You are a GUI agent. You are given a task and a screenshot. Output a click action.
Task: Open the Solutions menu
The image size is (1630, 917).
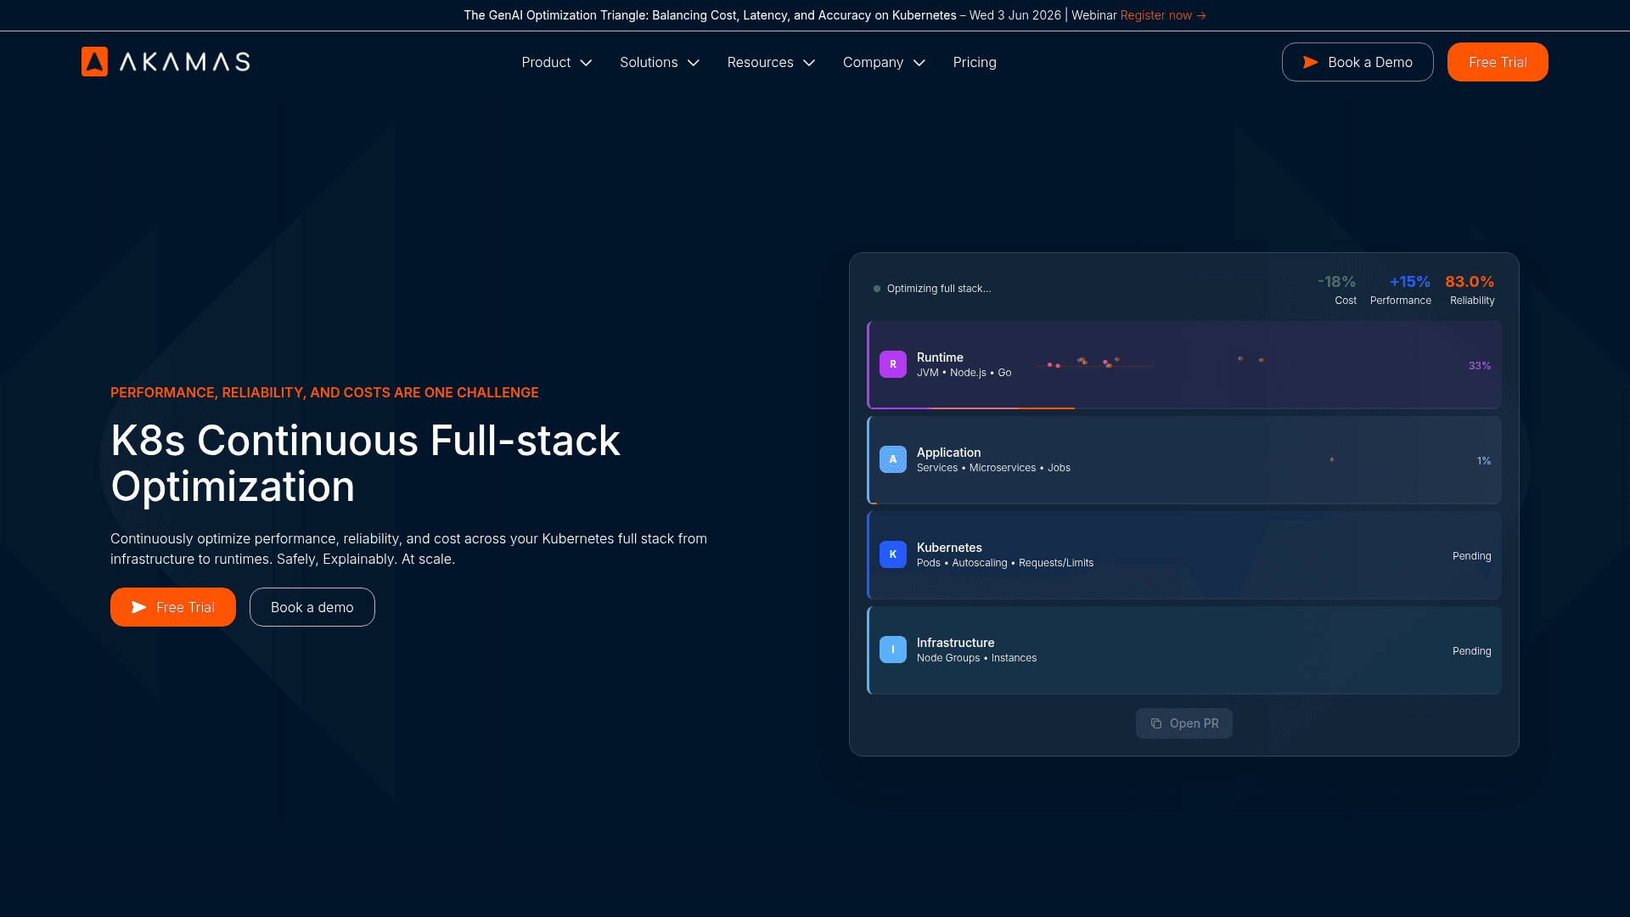660,62
